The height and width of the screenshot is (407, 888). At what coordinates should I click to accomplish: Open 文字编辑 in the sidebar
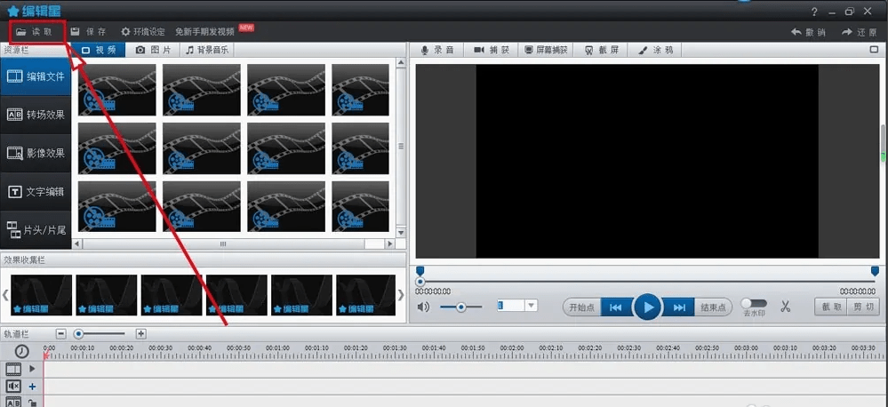(x=36, y=192)
